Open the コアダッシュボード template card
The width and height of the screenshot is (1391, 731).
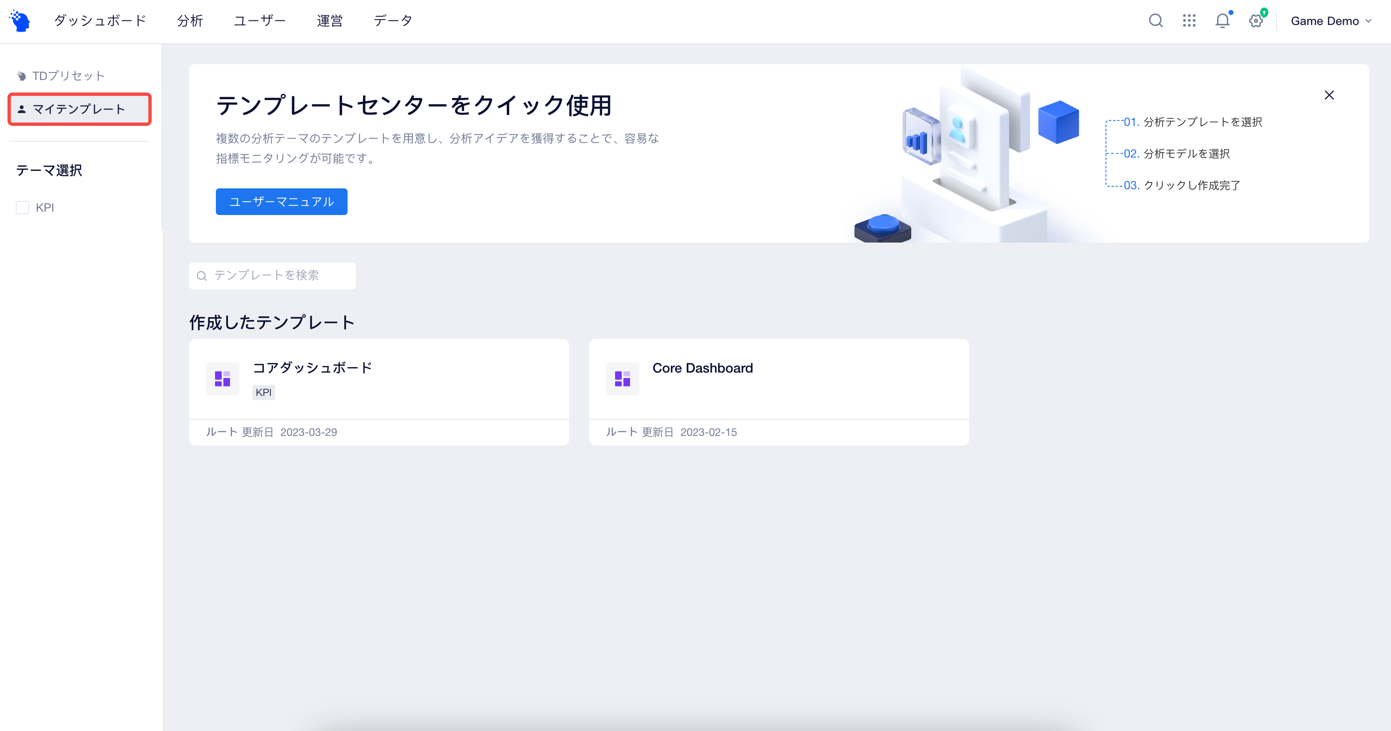[379, 392]
